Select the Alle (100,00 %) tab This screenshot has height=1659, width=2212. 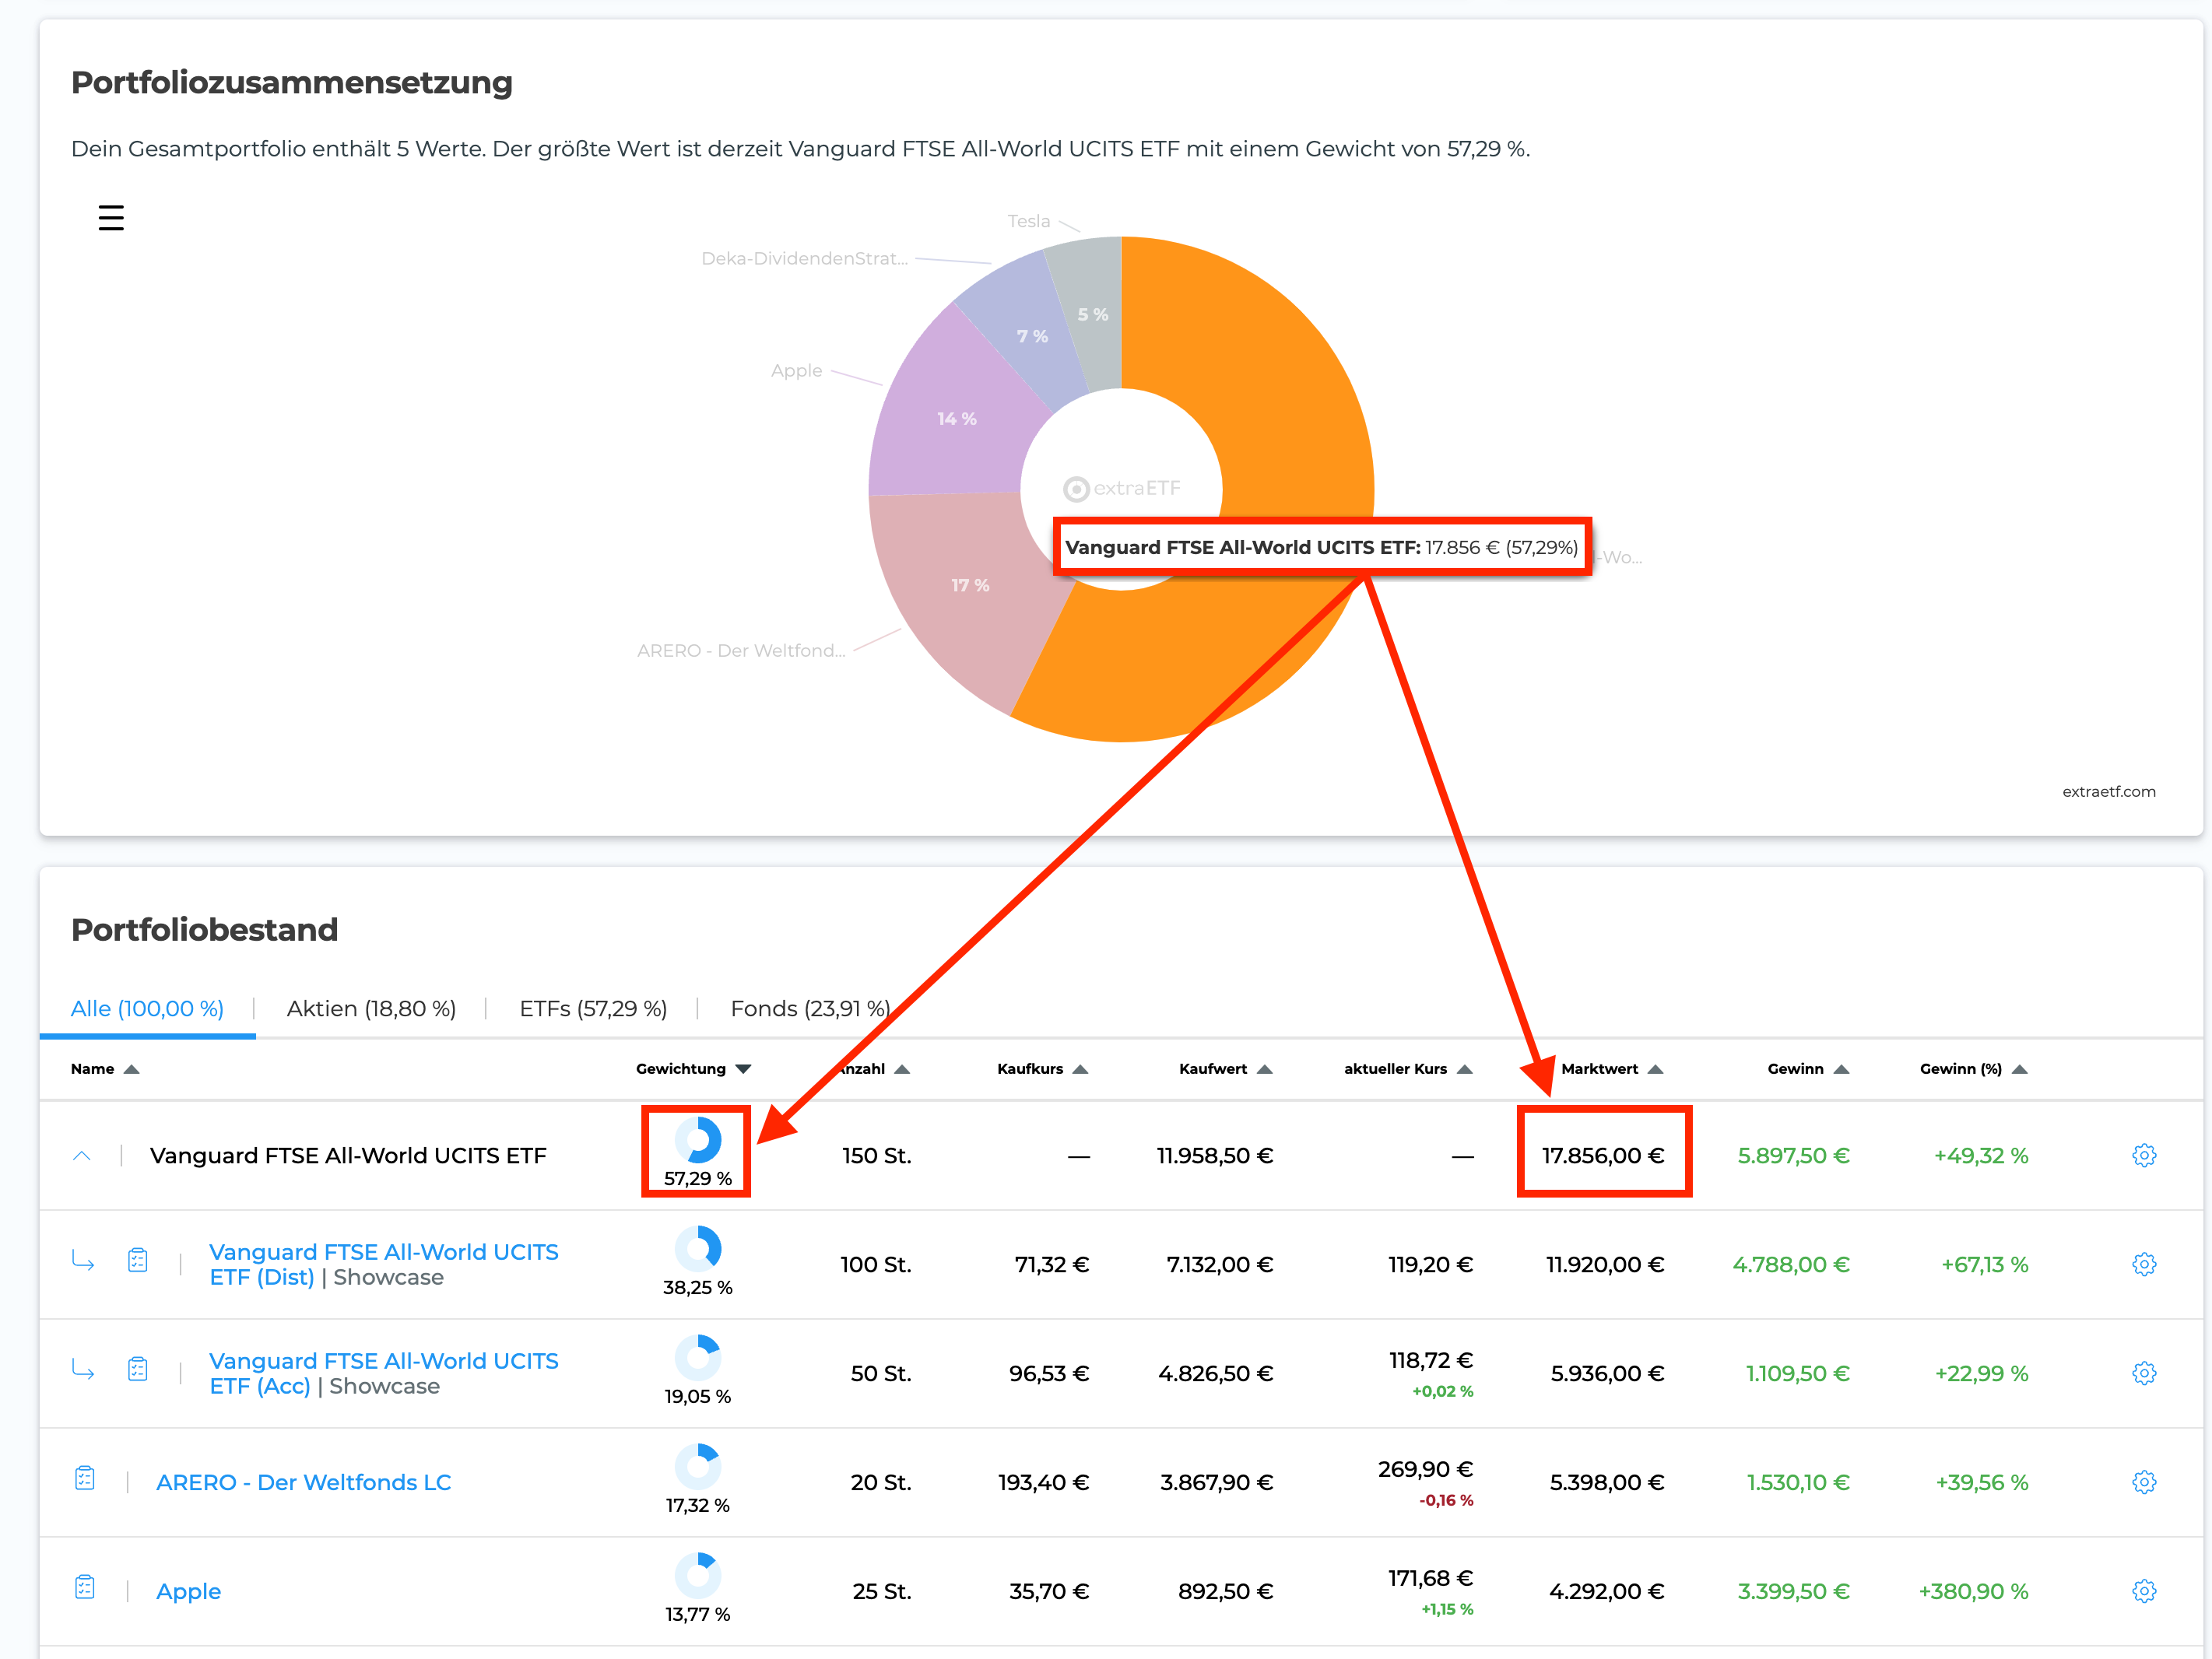pyautogui.click(x=147, y=1008)
